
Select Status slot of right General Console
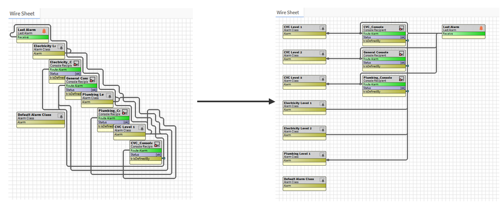[x=384, y=63]
